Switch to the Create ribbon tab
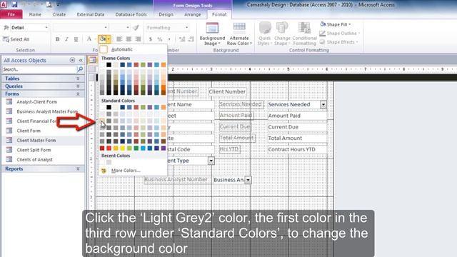Viewport: 457px width, 257px height. click(x=59, y=14)
